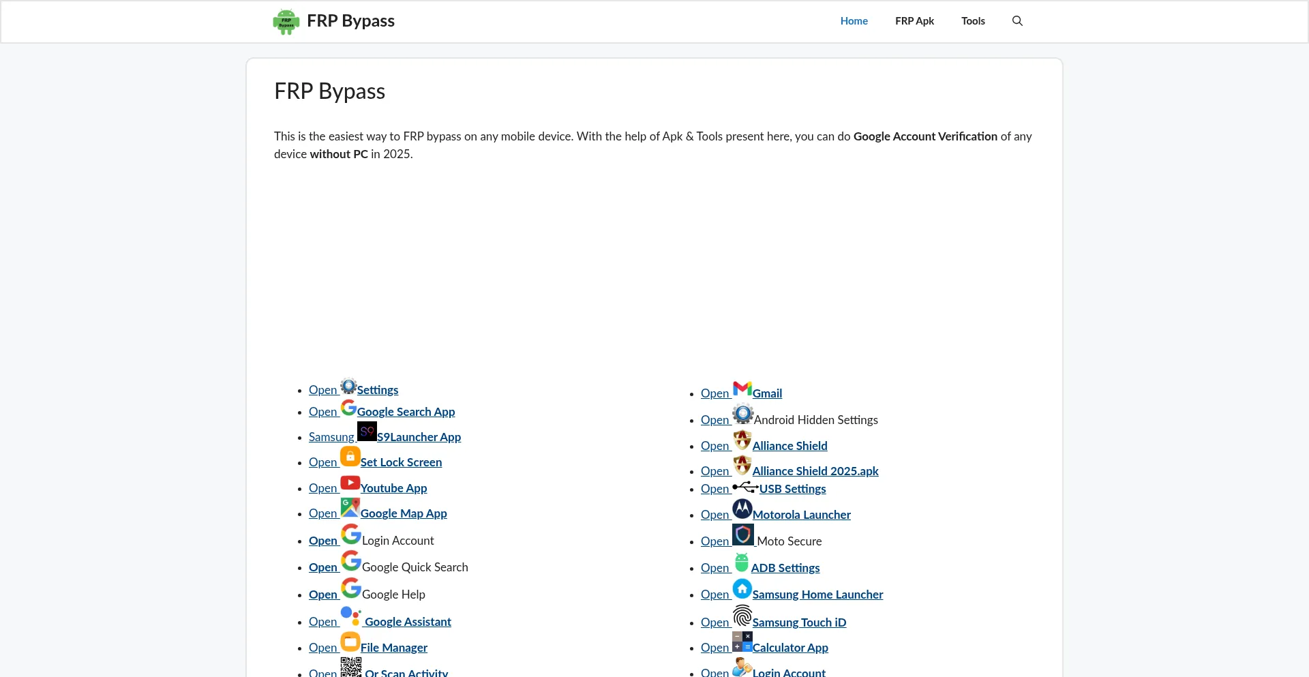Click the Google Assistant colored dots icon
The image size is (1309, 677).
click(351, 616)
